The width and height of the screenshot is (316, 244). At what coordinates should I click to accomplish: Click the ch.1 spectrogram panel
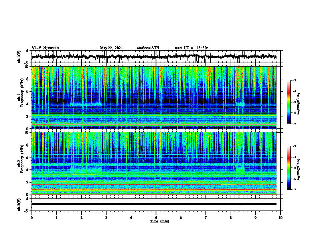tap(154, 97)
